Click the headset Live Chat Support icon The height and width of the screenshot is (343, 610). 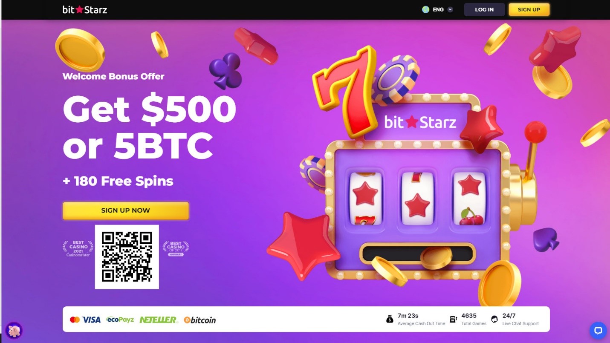click(494, 319)
